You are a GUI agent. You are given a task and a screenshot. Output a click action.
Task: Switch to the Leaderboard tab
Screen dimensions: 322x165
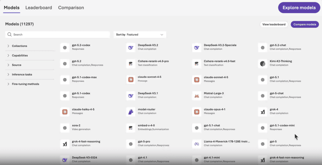[x=39, y=8]
